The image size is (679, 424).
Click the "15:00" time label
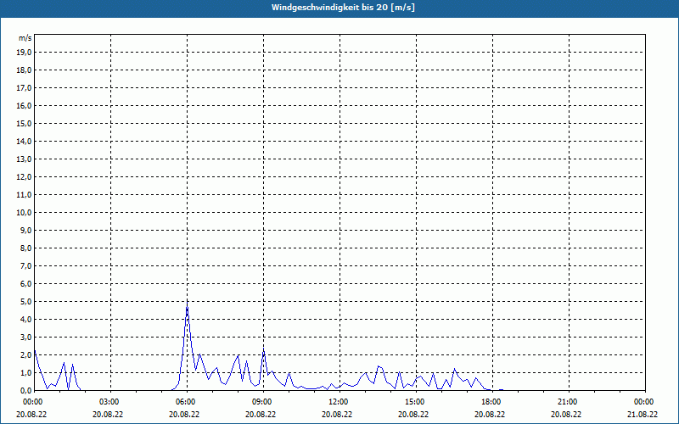coord(416,402)
